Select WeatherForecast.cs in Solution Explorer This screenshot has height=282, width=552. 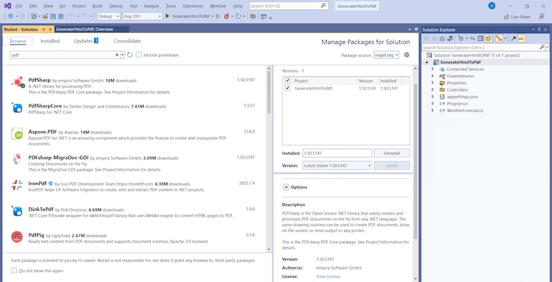click(465, 110)
